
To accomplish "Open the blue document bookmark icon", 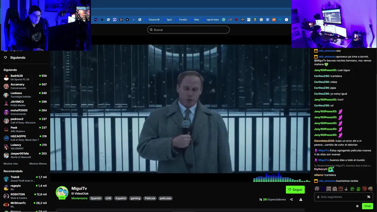I will click(x=267, y=20).
